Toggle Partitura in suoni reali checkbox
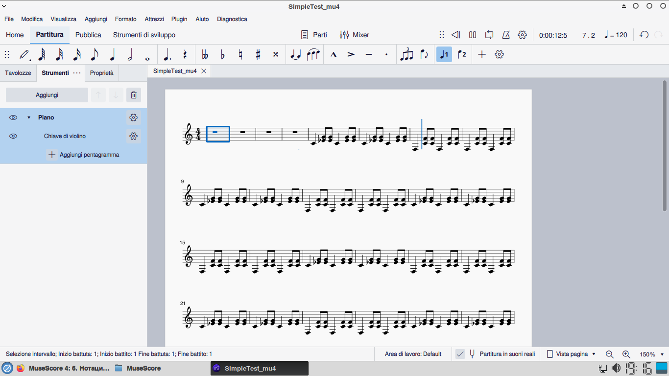Screen dimensions: 669x376 tap(460, 354)
